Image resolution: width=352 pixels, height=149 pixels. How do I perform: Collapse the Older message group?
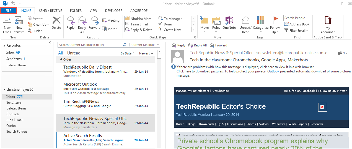click(61, 59)
